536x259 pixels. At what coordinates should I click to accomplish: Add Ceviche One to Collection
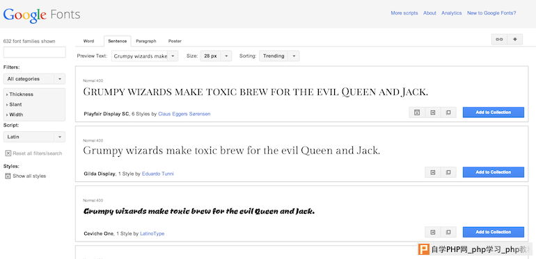pos(494,233)
